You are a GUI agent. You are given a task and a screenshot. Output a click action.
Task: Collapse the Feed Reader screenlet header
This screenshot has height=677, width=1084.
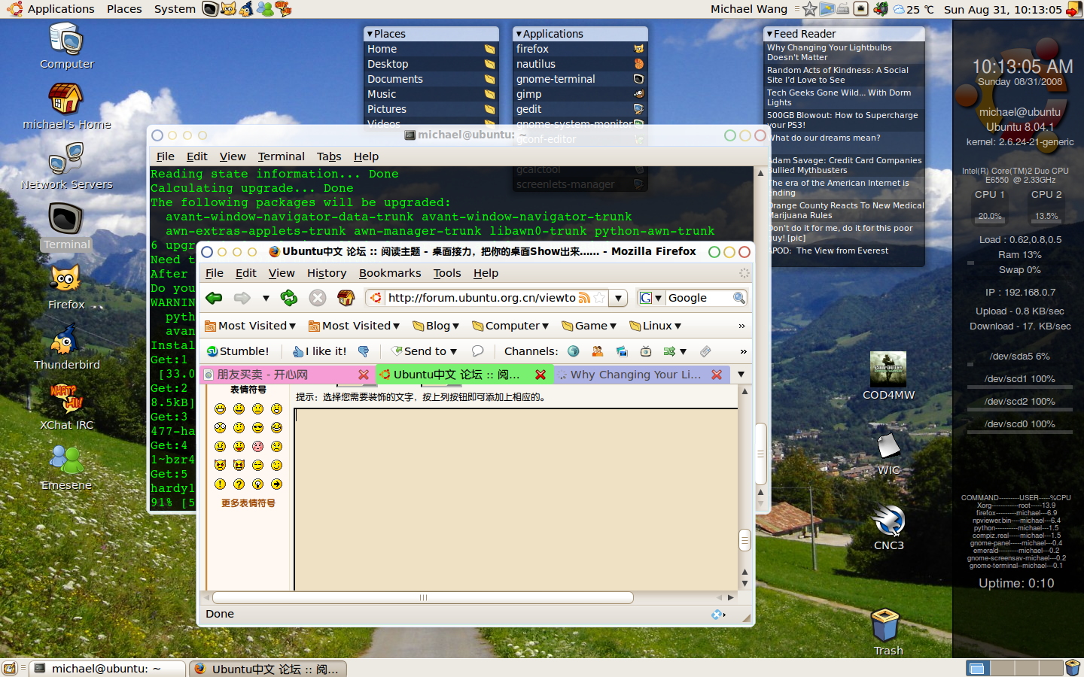844,34
